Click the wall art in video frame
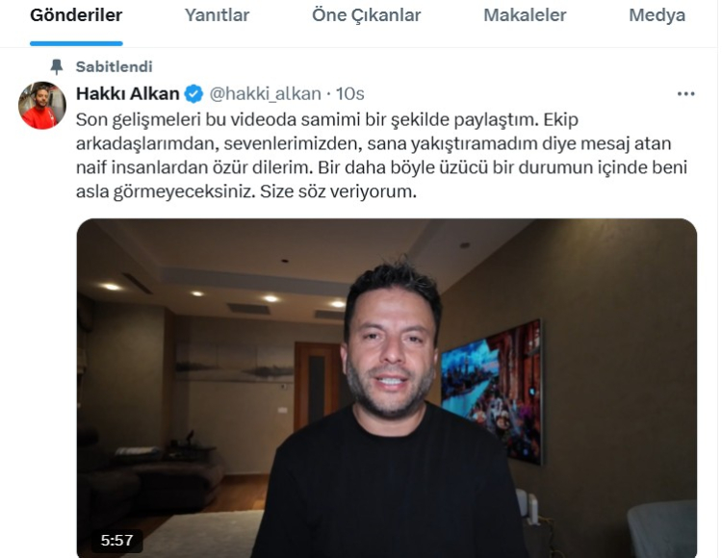This screenshot has height=558, width=722. tap(491, 391)
